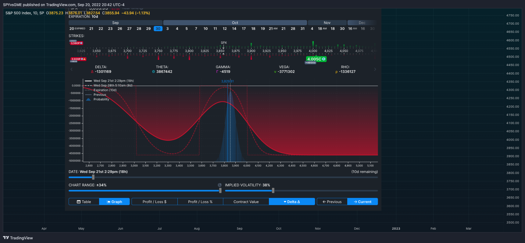Click the reset icon beside Chart Range

tap(220, 185)
